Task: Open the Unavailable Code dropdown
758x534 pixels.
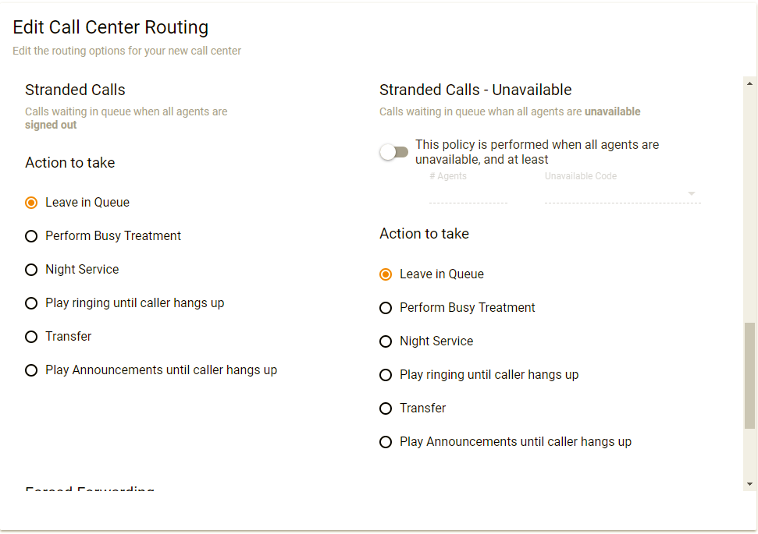Action: point(617,194)
